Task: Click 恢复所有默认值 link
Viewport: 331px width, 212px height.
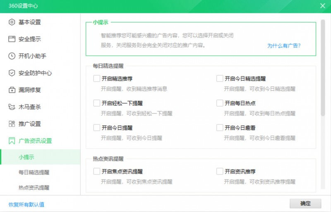Action: [x=26, y=205]
